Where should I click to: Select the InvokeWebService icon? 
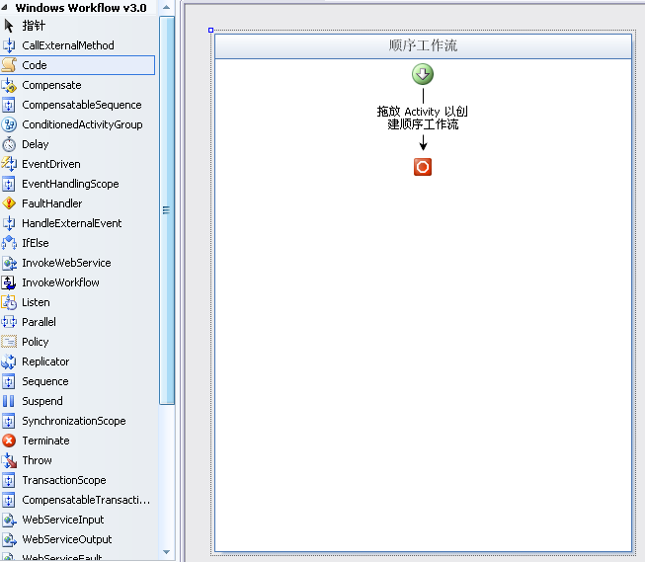tap(9, 263)
